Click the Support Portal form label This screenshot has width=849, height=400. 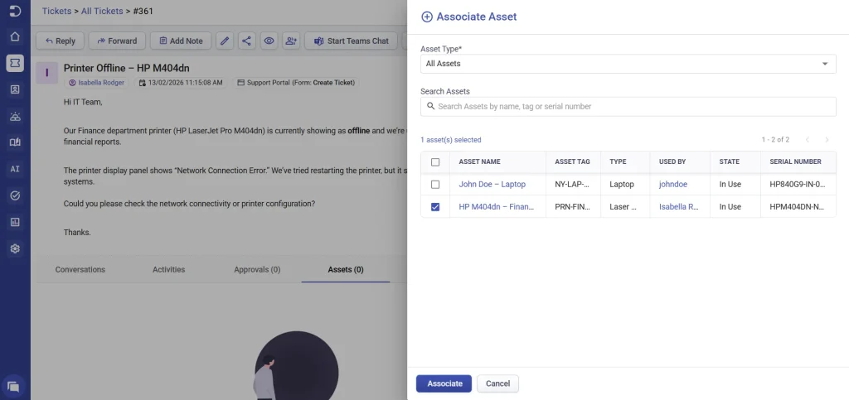tap(296, 83)
